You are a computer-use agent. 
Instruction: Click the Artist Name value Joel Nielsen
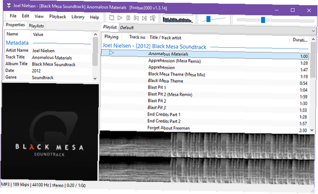coord(43,50)
